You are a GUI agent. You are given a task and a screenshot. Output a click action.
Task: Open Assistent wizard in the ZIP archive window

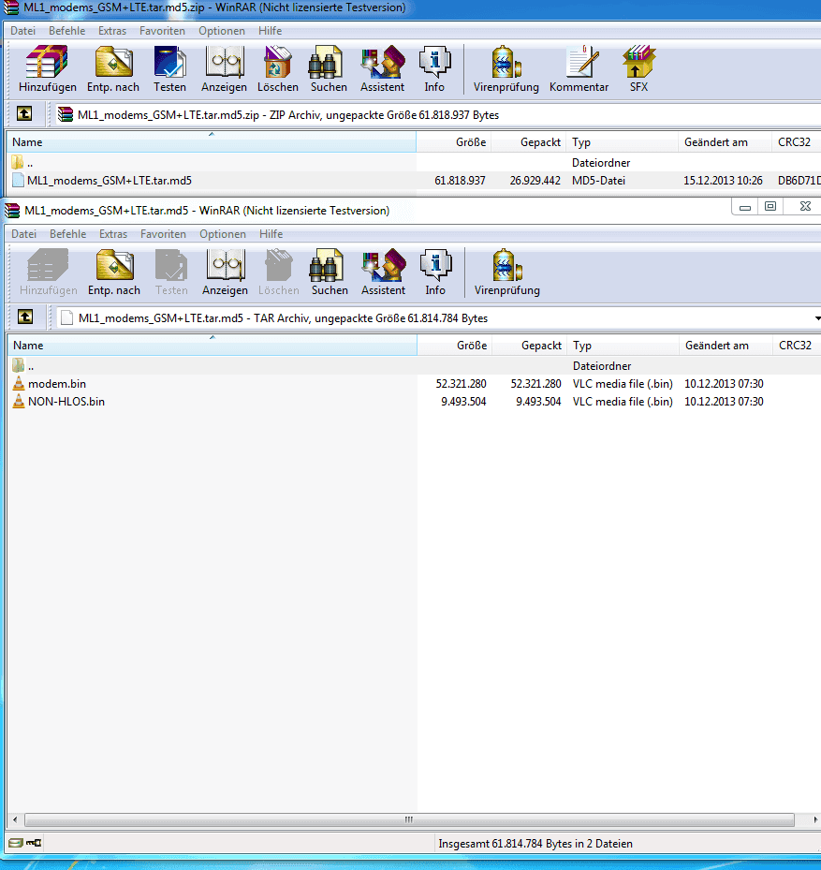[383, 62]
